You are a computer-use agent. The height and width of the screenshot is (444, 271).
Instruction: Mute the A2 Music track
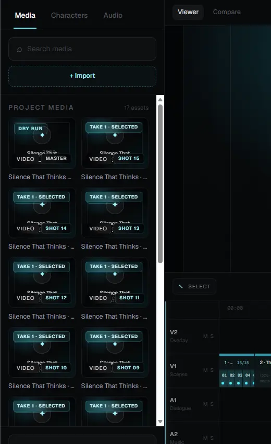pos(205,438)
